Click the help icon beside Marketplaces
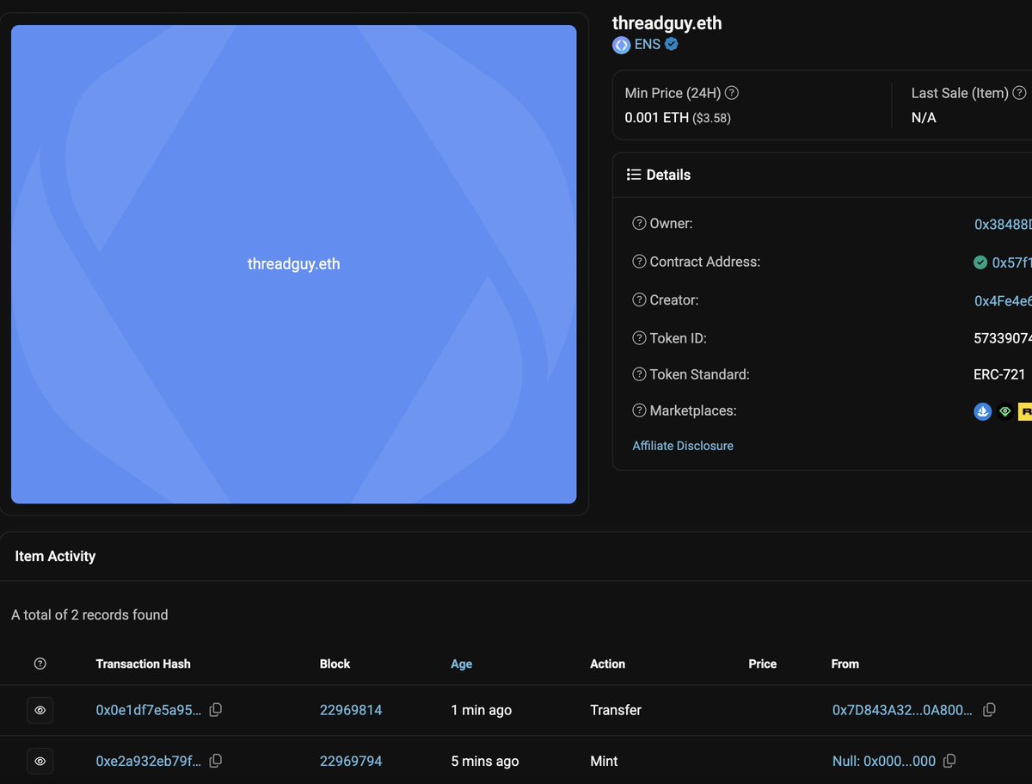The image size is (1032, 784). click(x=639, y=411)
